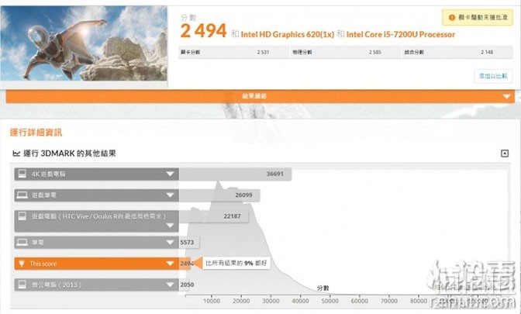The height and width of the screenshot is (314, 521).
Task: Click the 運行詳細資訊 heading
Action: pos(36,133)
